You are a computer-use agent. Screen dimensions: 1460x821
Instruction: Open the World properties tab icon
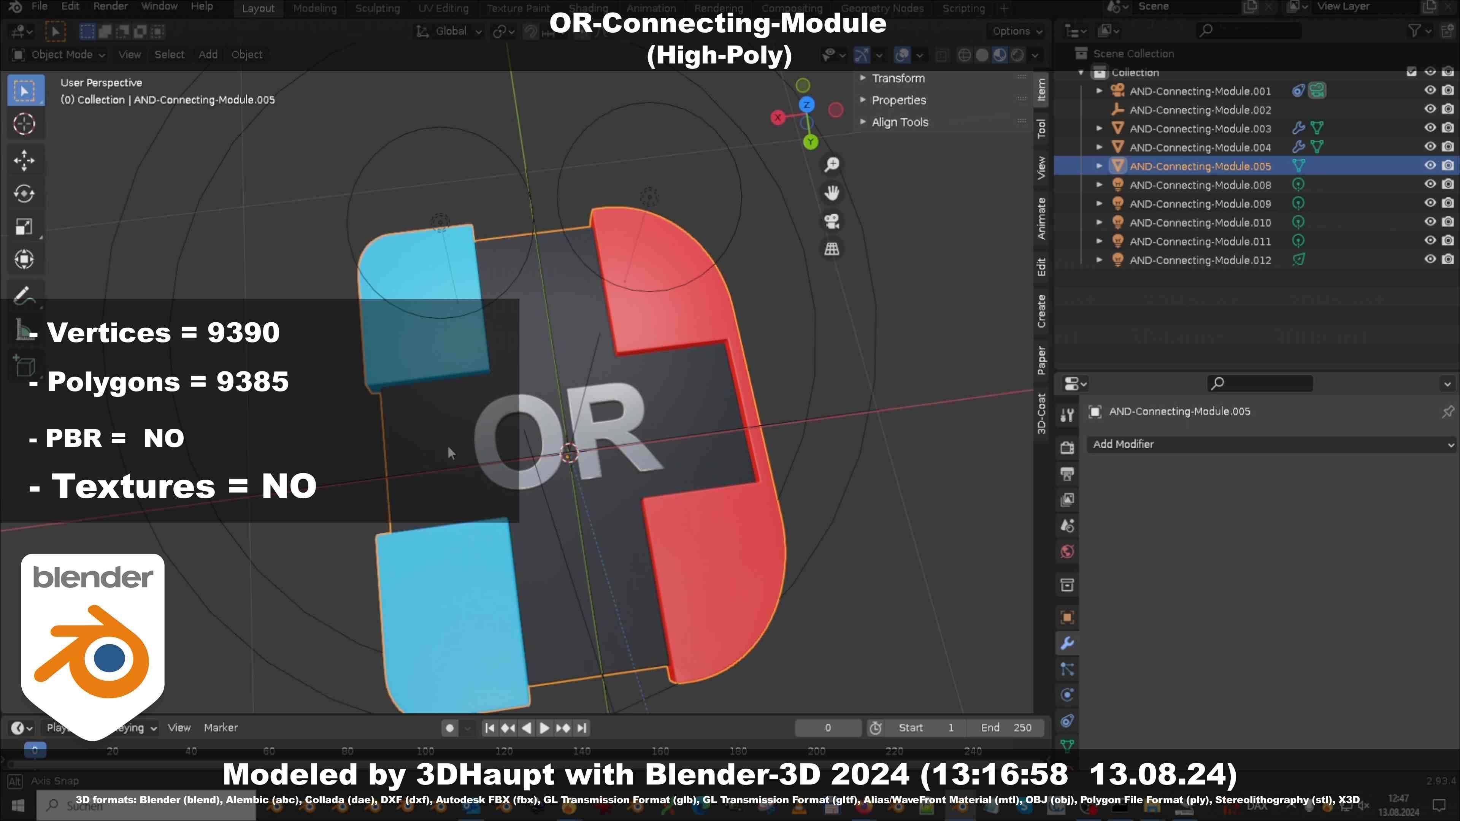pos(1067,552)
